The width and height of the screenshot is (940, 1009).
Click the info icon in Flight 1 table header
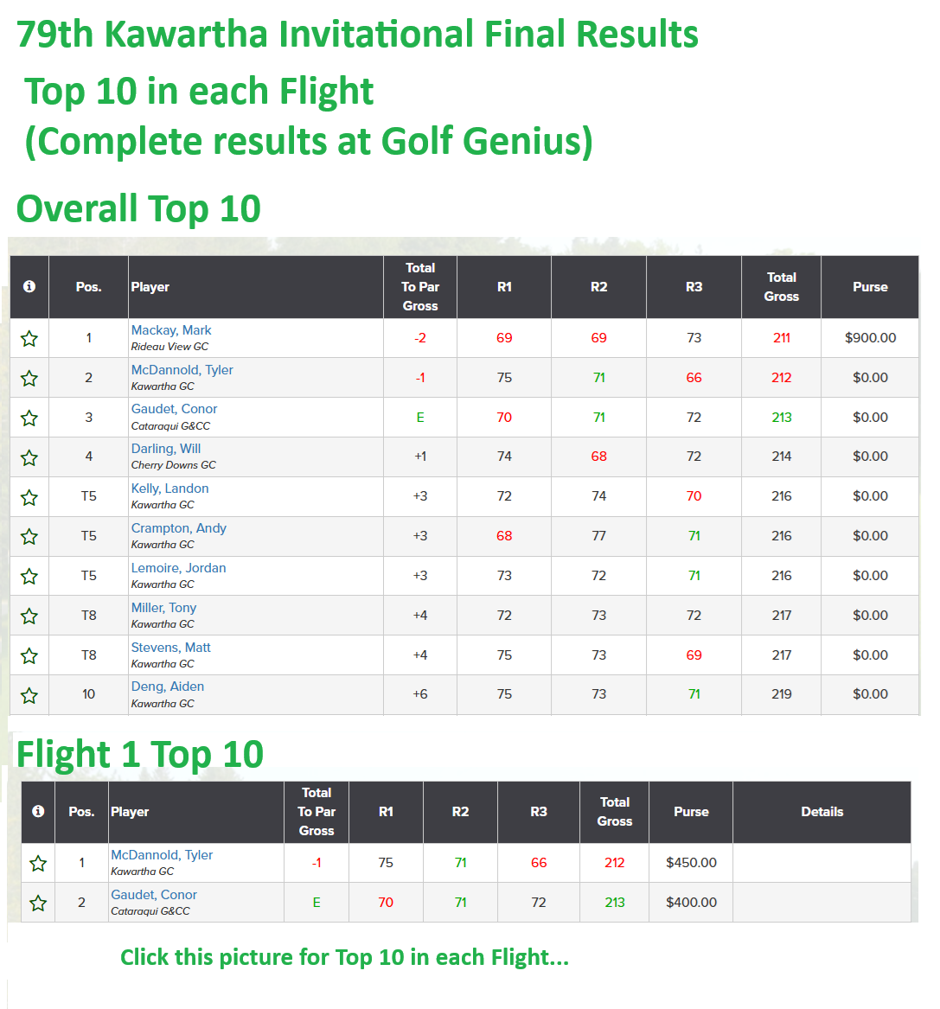[38, 811]
